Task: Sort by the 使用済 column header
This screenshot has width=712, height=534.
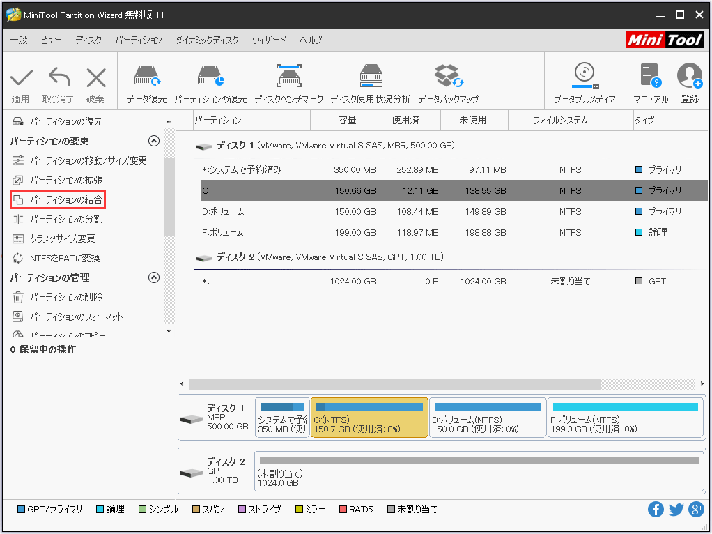Action: [x=409, y=121]
